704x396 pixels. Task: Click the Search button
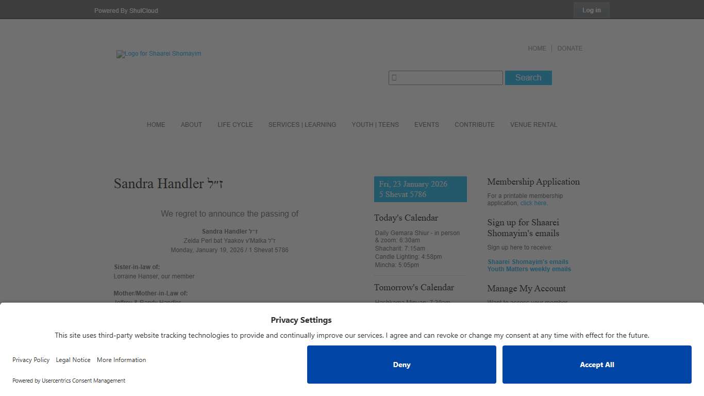[528, 78]
